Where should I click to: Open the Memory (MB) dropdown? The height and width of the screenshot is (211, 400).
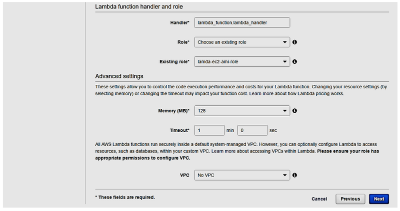pyautogui.click(x=242, y=111)
